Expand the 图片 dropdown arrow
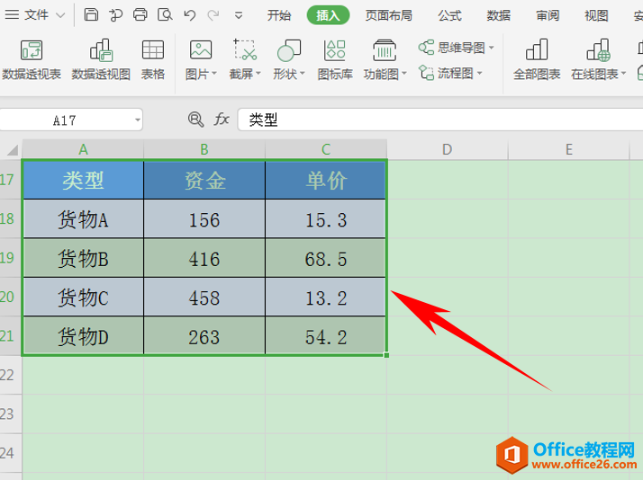643x480 pixels. 214,74
